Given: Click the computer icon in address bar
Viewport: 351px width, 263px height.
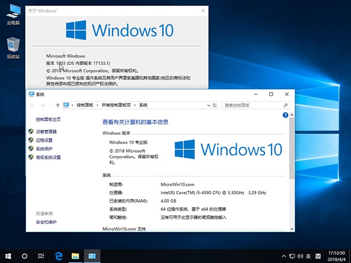Looking at the screenshot, I should 66,105.
